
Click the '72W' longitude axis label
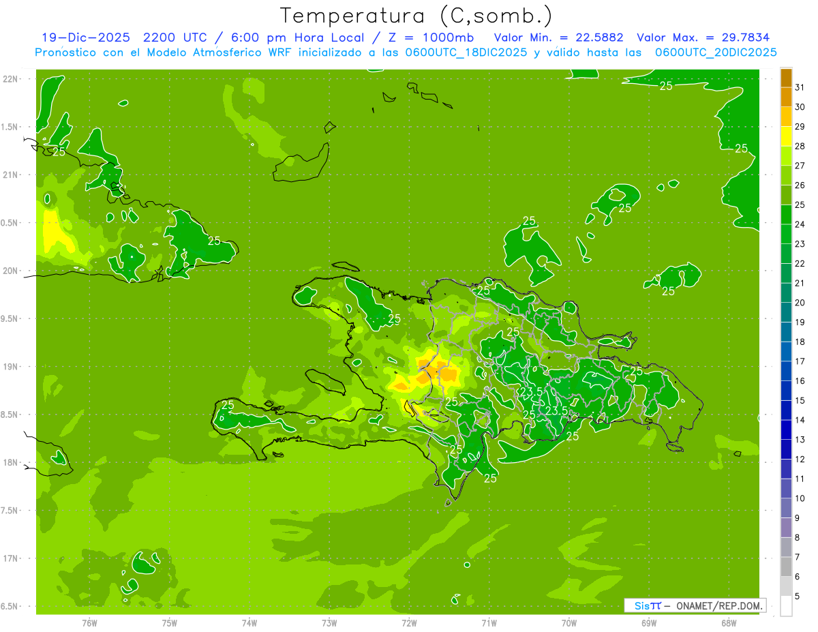pyautogui.click(x=409, y=622)
